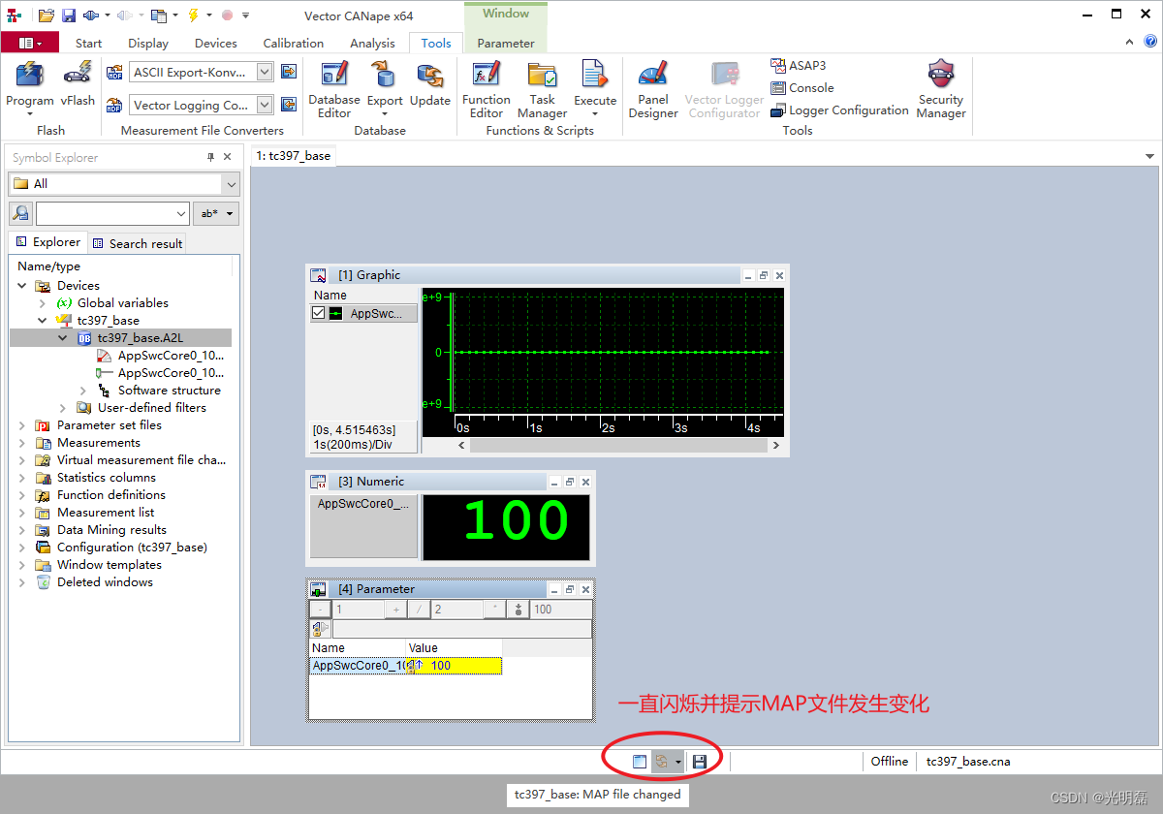Screen dimensions: 1163x814
Task: Switch to the Search result tab
Action: point(138,243)
